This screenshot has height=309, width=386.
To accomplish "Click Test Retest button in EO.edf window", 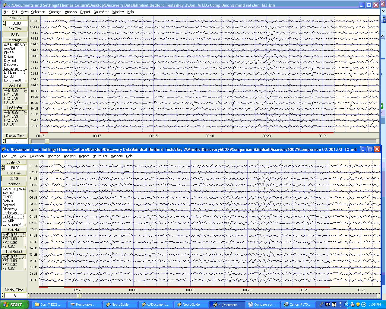I will pos(14,252).
